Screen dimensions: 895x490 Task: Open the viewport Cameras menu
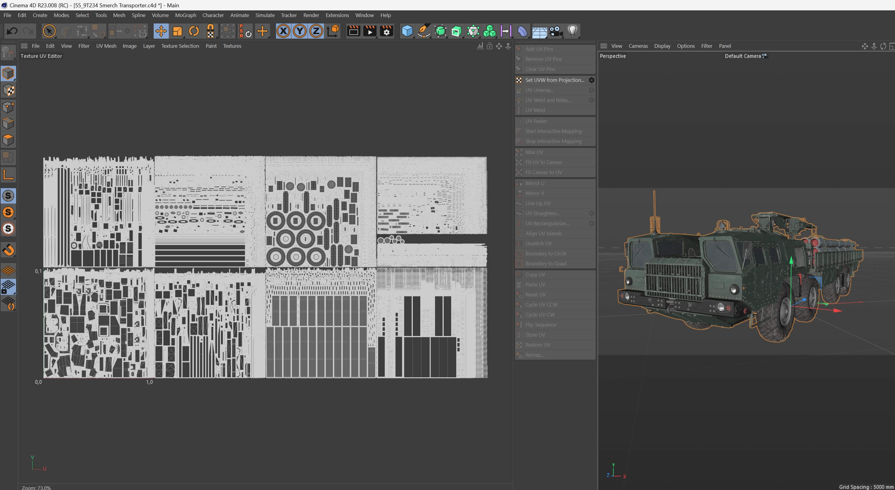tap(638, 46)
